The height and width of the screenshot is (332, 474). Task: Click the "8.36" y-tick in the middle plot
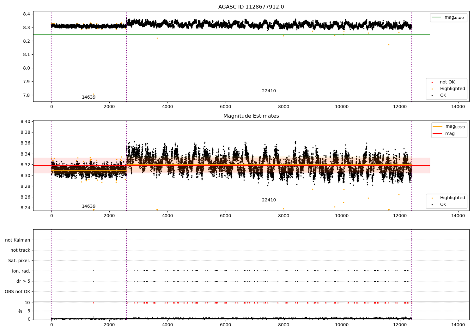[25, 143]
